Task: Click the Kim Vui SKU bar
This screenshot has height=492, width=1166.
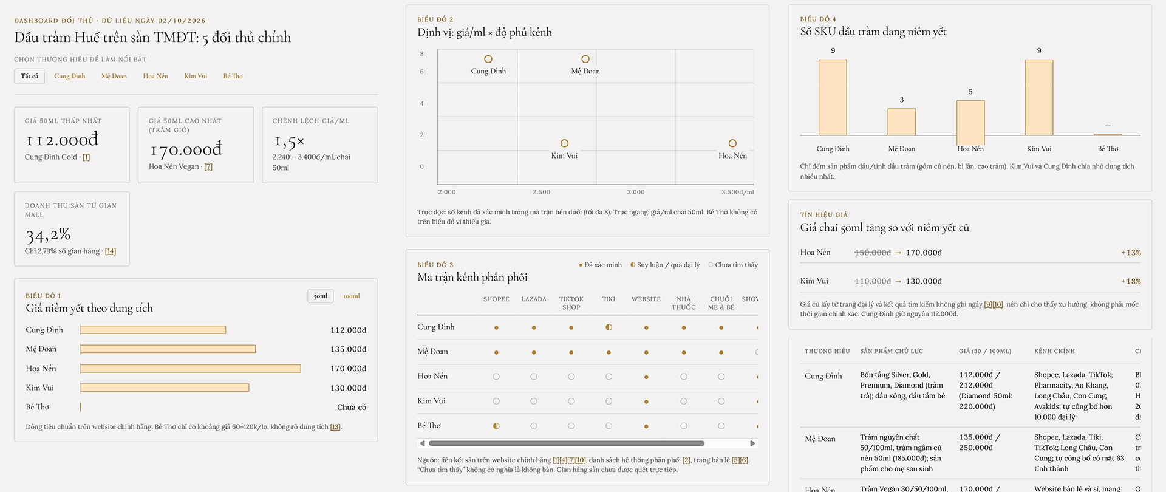Action: click(1038, 97)
